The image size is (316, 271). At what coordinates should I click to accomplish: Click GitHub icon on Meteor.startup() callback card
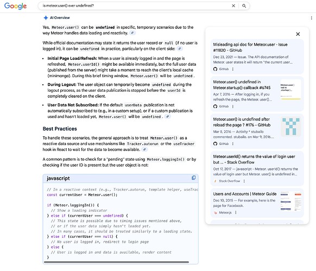pyautogui.click(x=215, y=106)
